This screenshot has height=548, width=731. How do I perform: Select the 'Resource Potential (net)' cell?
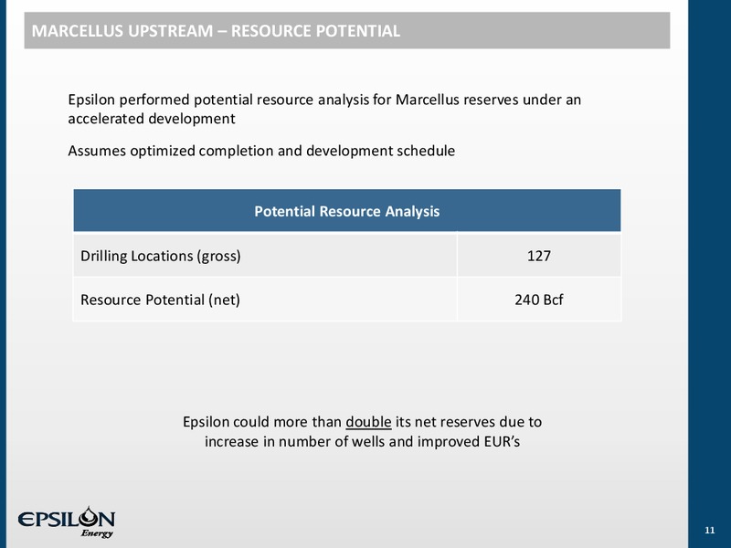265,300
